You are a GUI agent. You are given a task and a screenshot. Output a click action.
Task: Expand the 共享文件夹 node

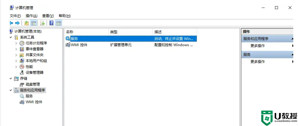[17, 55]
